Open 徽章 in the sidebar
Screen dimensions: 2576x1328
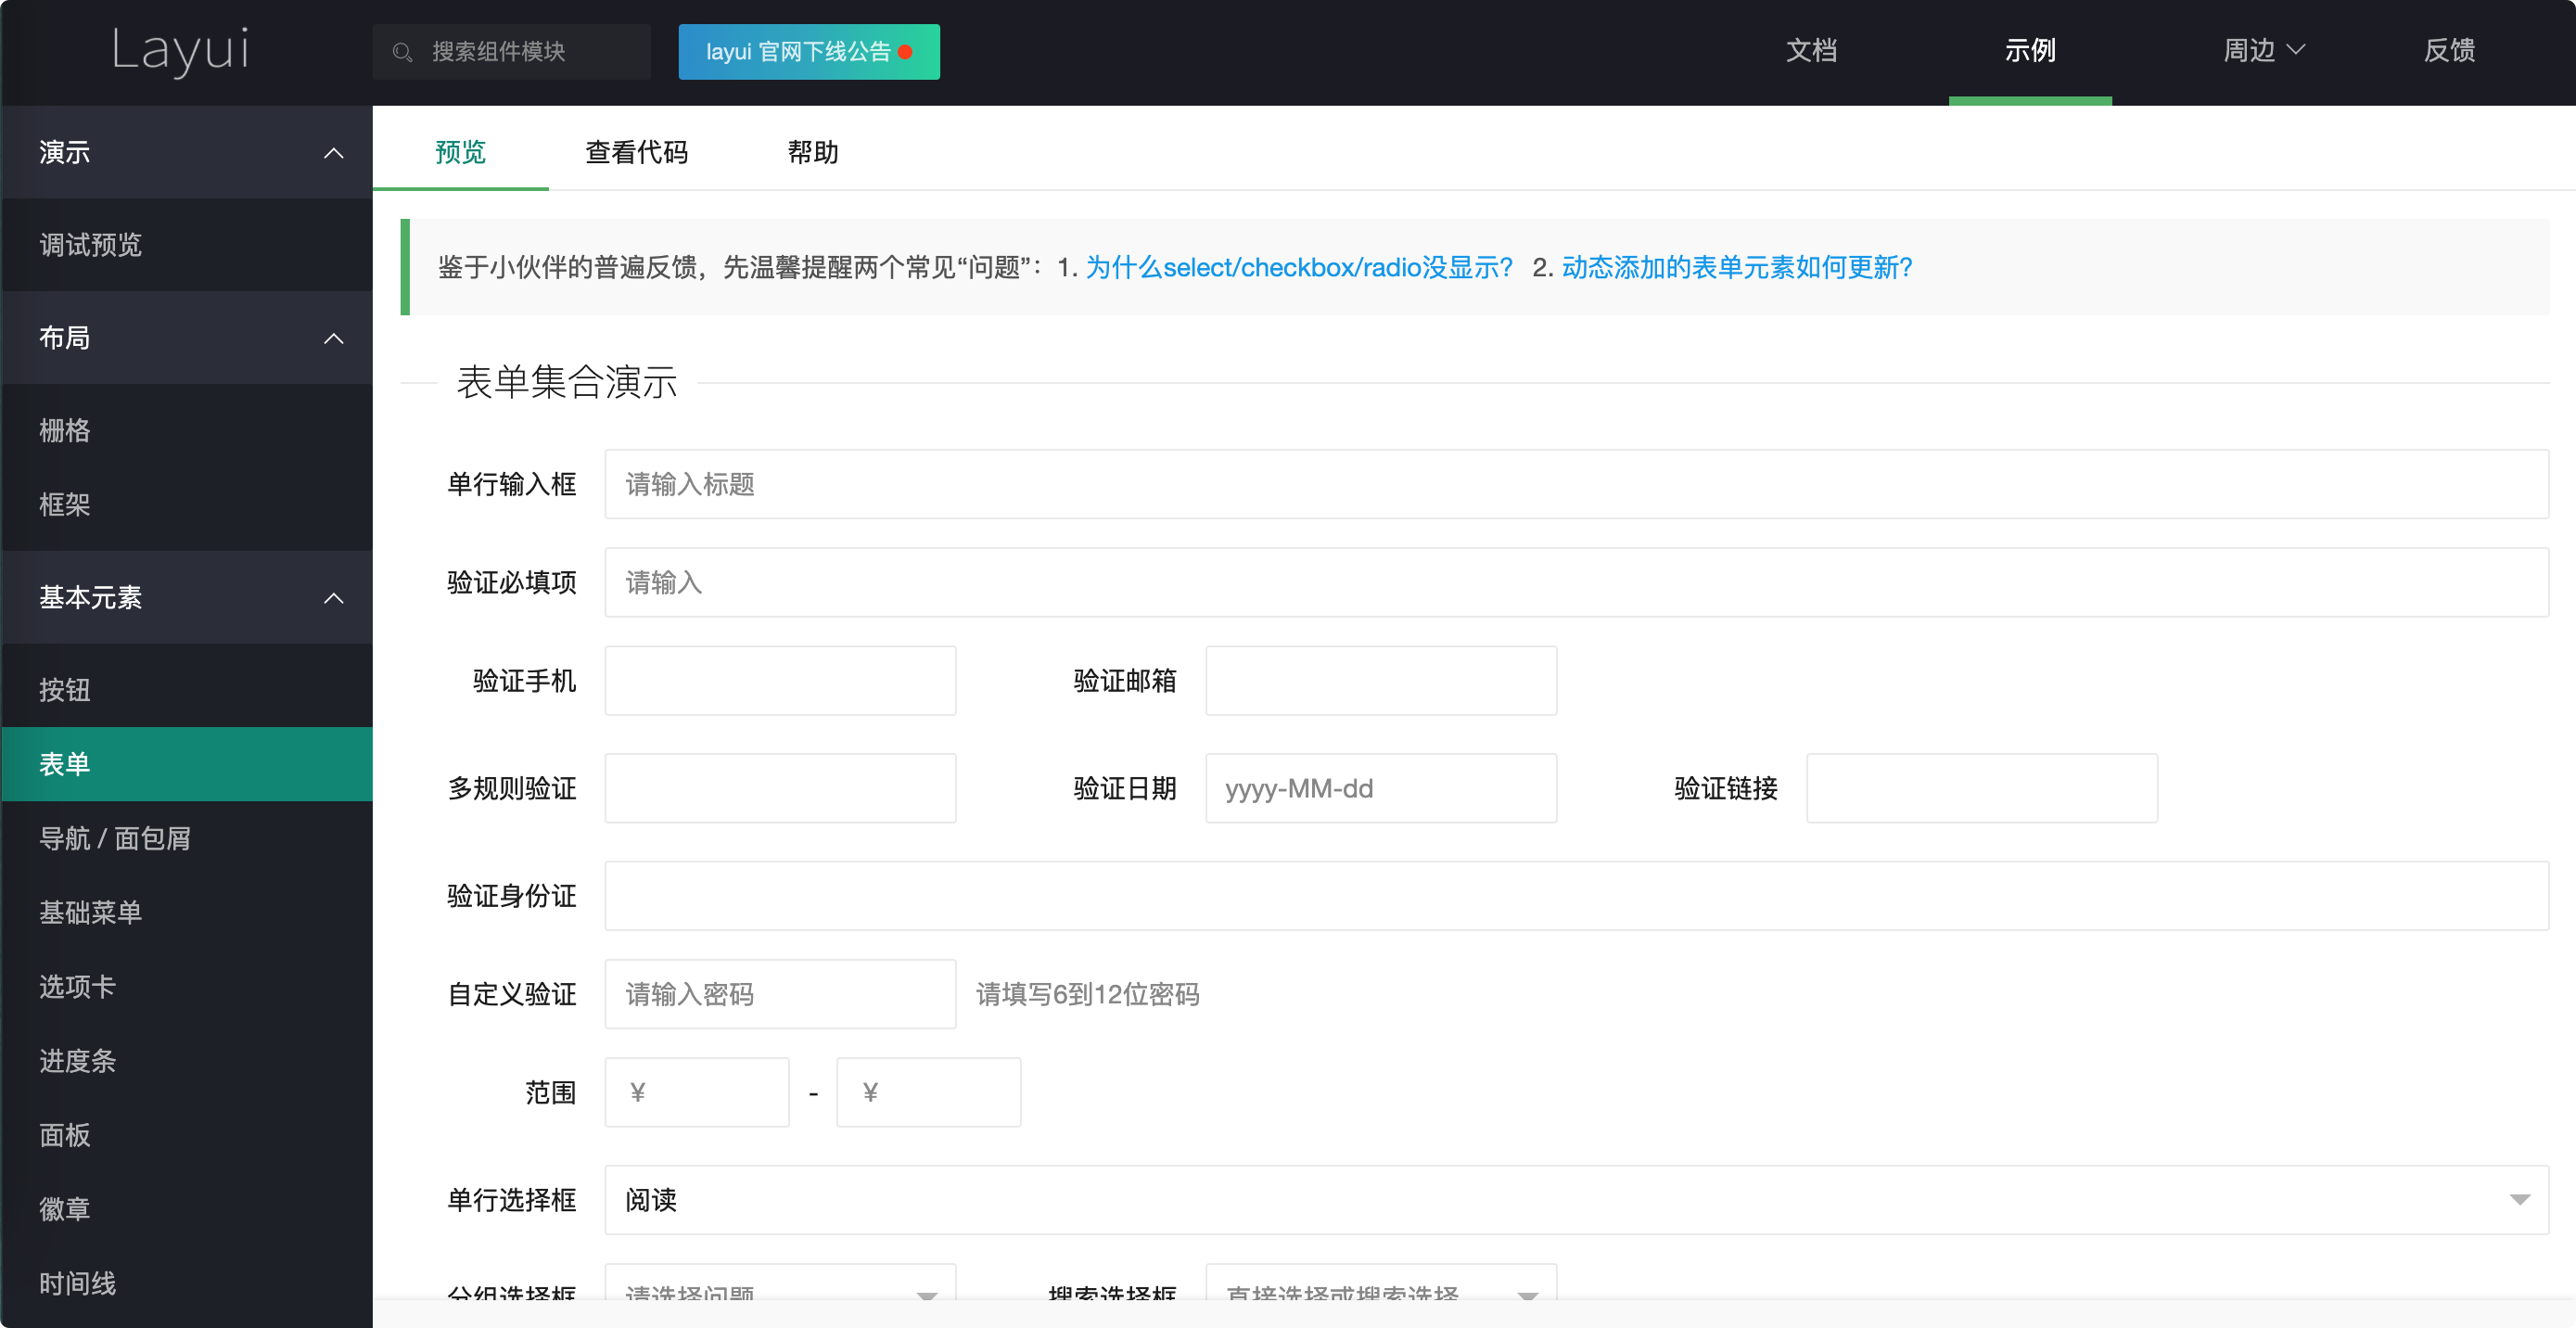point(187,1208)
